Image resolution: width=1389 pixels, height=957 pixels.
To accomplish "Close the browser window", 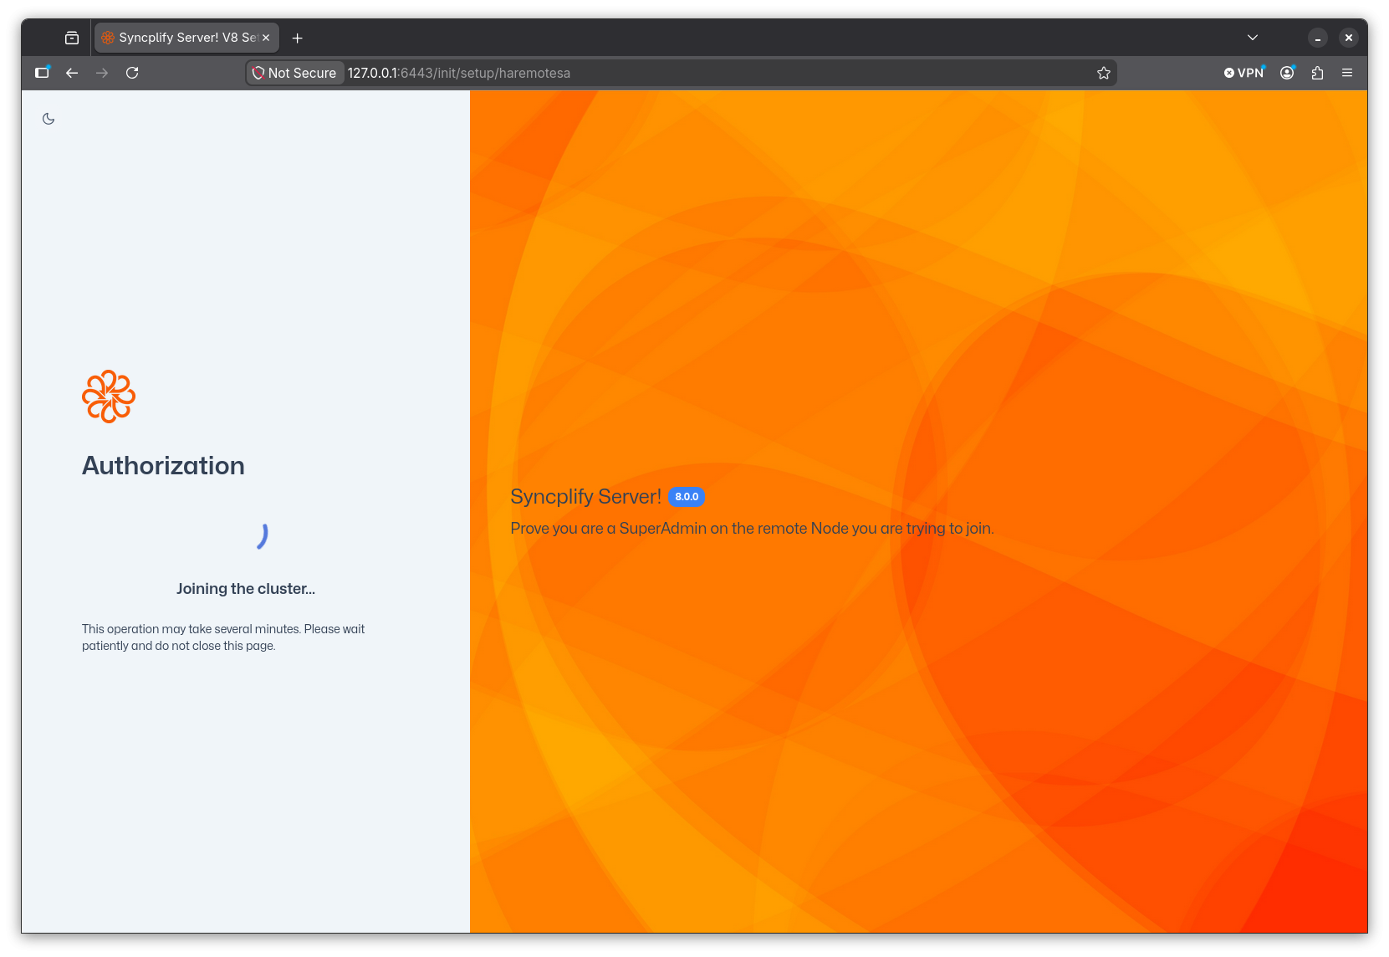I will [x=1349, y=38].
